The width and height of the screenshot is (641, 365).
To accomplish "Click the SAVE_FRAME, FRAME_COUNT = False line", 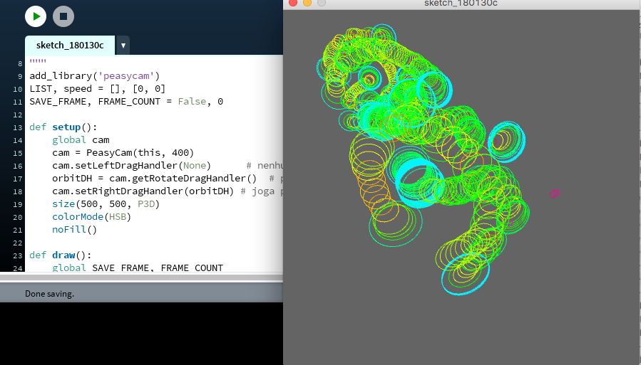I will [126, 102].
